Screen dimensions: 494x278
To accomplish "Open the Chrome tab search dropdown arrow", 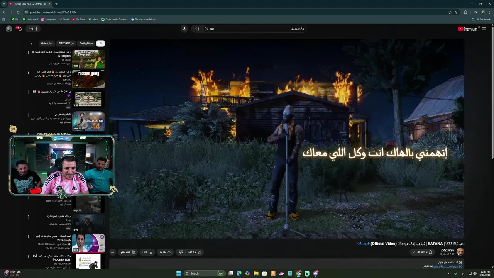I will [4, 4].
